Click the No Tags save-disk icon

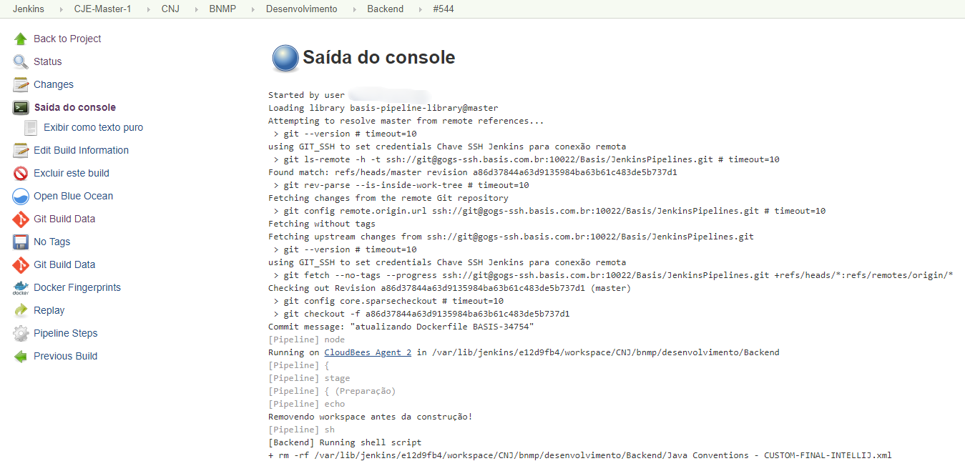pos(21,242)
